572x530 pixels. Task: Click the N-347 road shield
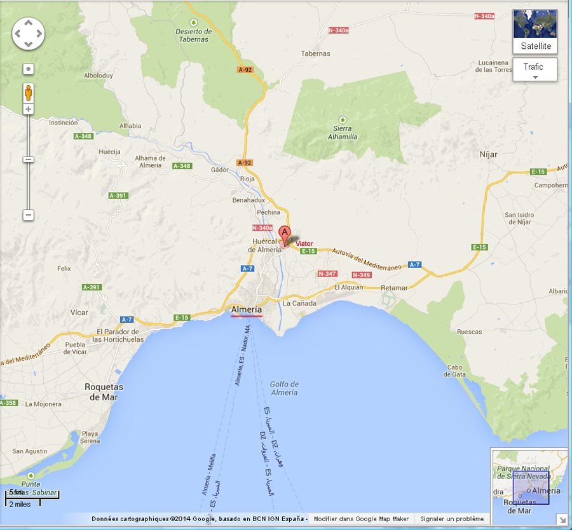coord(327,273)
